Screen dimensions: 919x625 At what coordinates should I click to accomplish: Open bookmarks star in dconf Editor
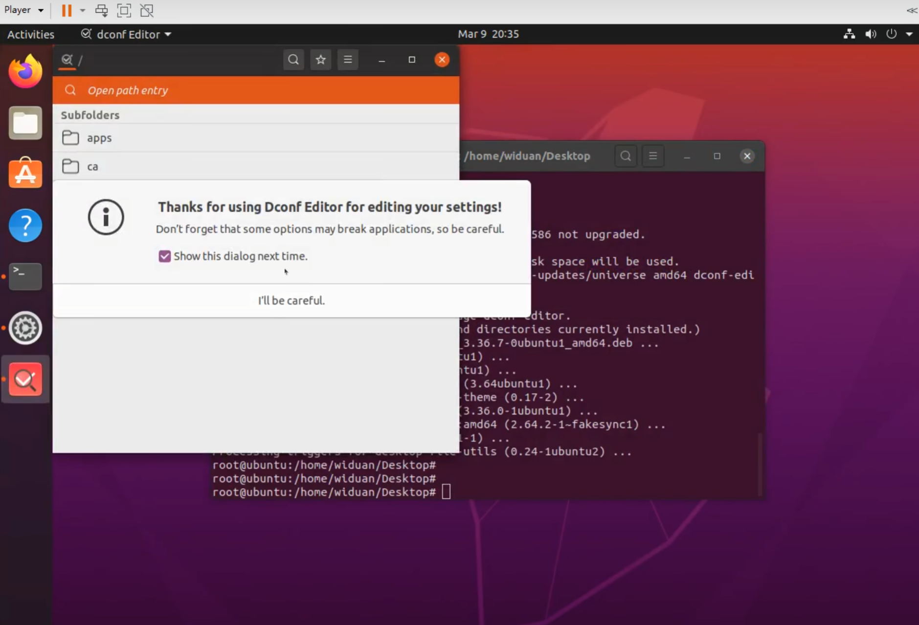pyautogui.click(x=321, y=60)
